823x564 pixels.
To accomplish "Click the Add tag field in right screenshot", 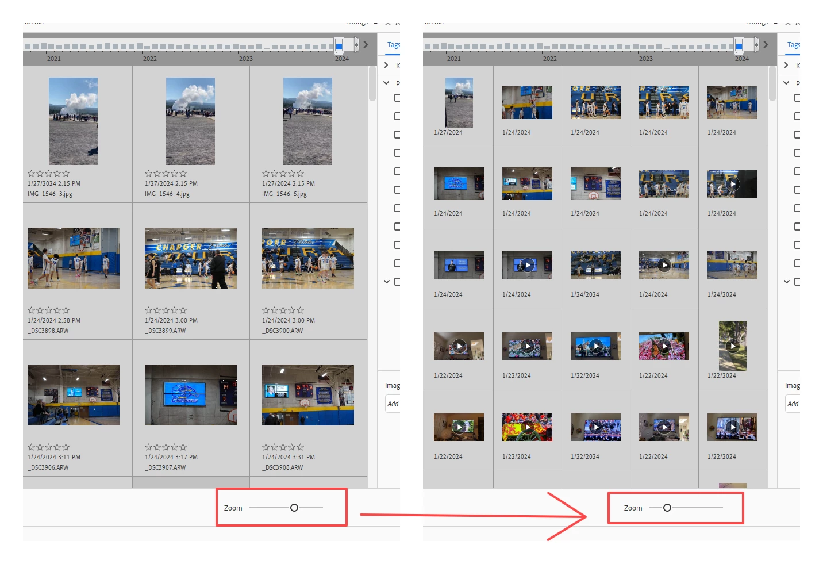I will coord(793,404).
